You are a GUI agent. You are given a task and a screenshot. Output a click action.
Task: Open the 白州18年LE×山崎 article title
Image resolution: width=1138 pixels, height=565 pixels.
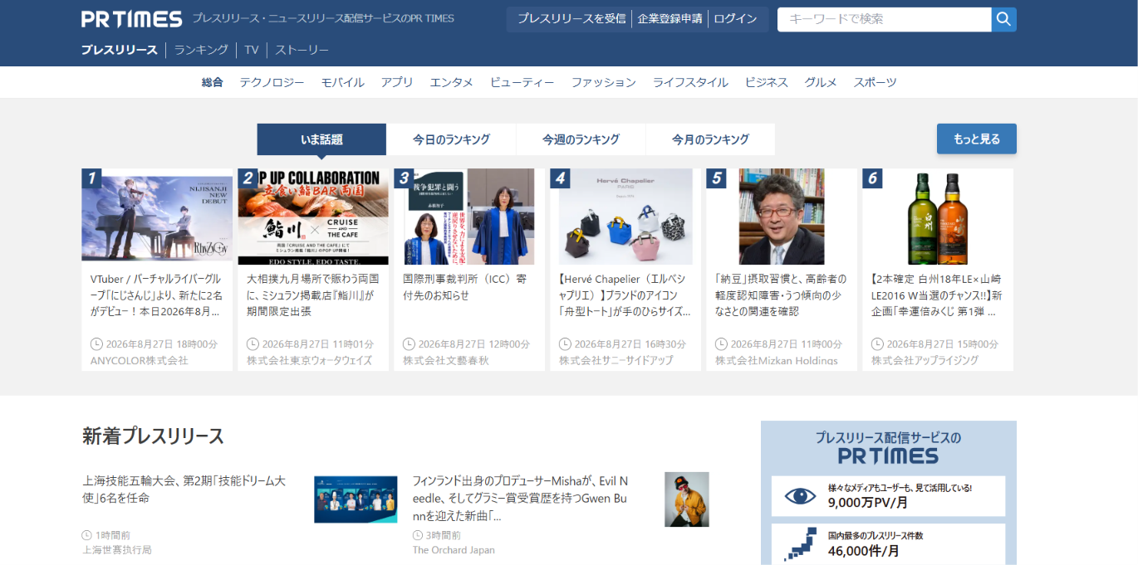[937, 295]
